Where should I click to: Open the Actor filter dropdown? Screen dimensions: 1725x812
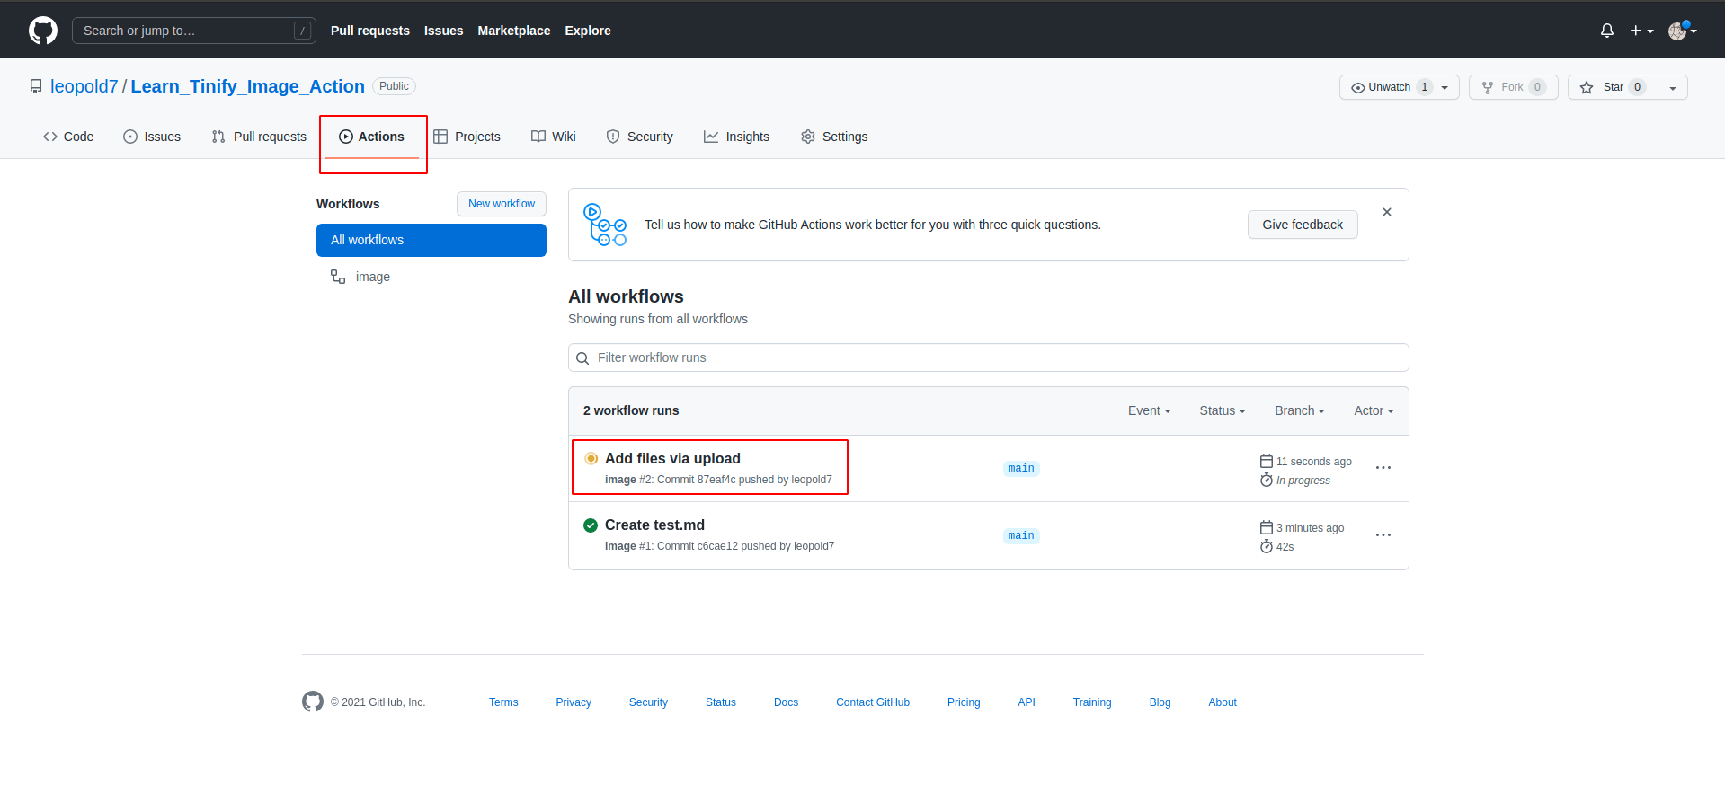(1373, 410)
